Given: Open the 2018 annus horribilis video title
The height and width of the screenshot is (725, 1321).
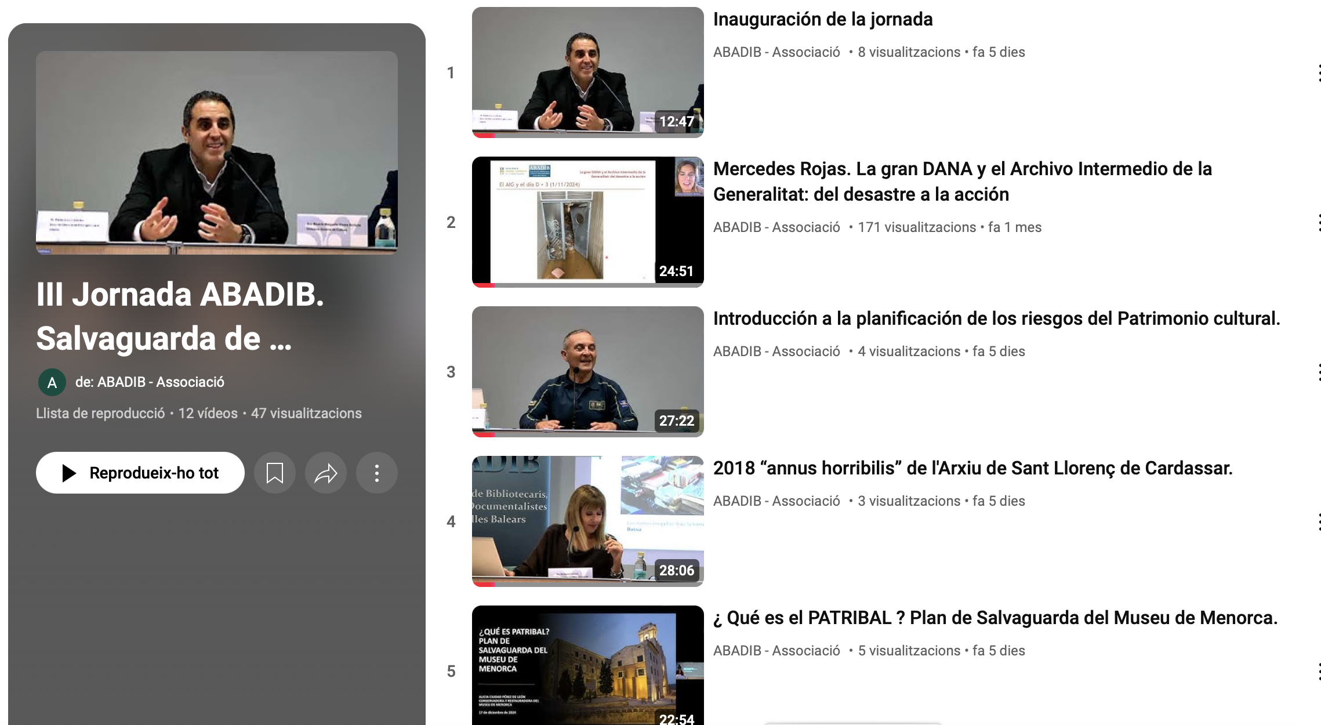Looking at the screenshot, I should pyautogui.click(x=972, y=468).
